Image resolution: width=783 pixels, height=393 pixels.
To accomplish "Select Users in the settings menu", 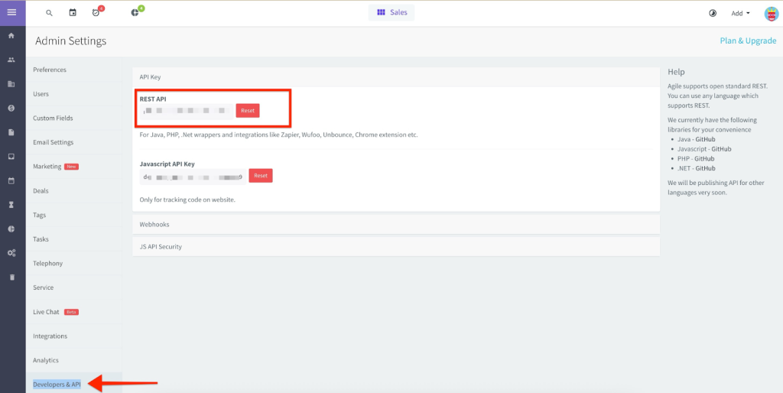I will tap(73, 94).
